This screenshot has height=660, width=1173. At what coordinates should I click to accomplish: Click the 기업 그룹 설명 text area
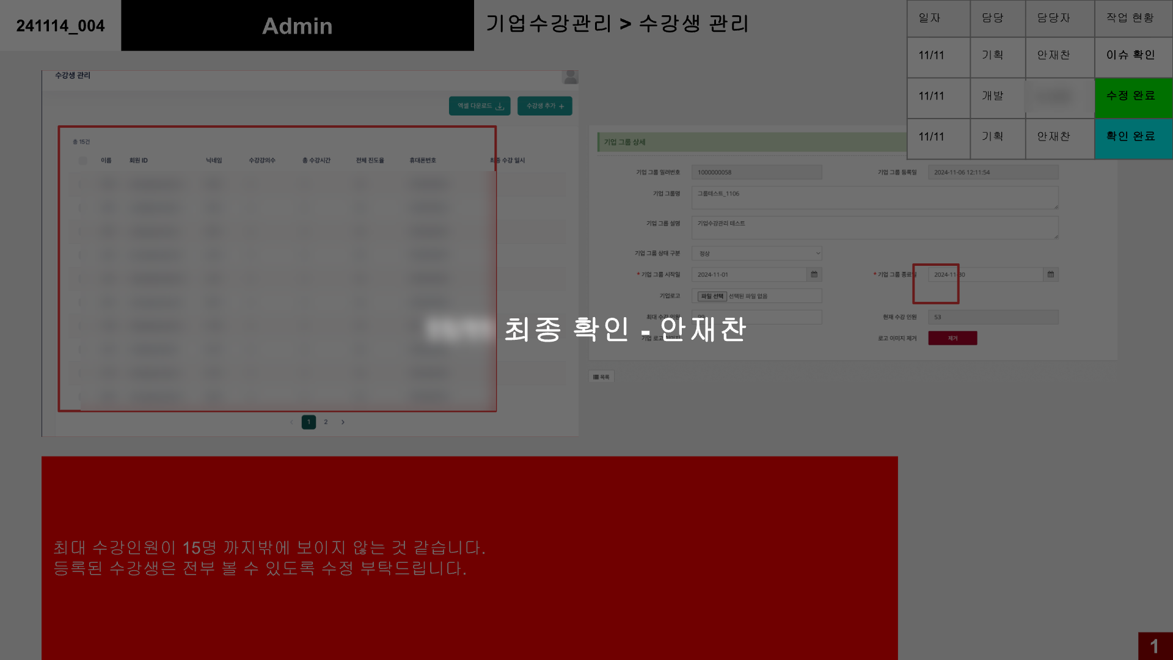pos(875,227)
